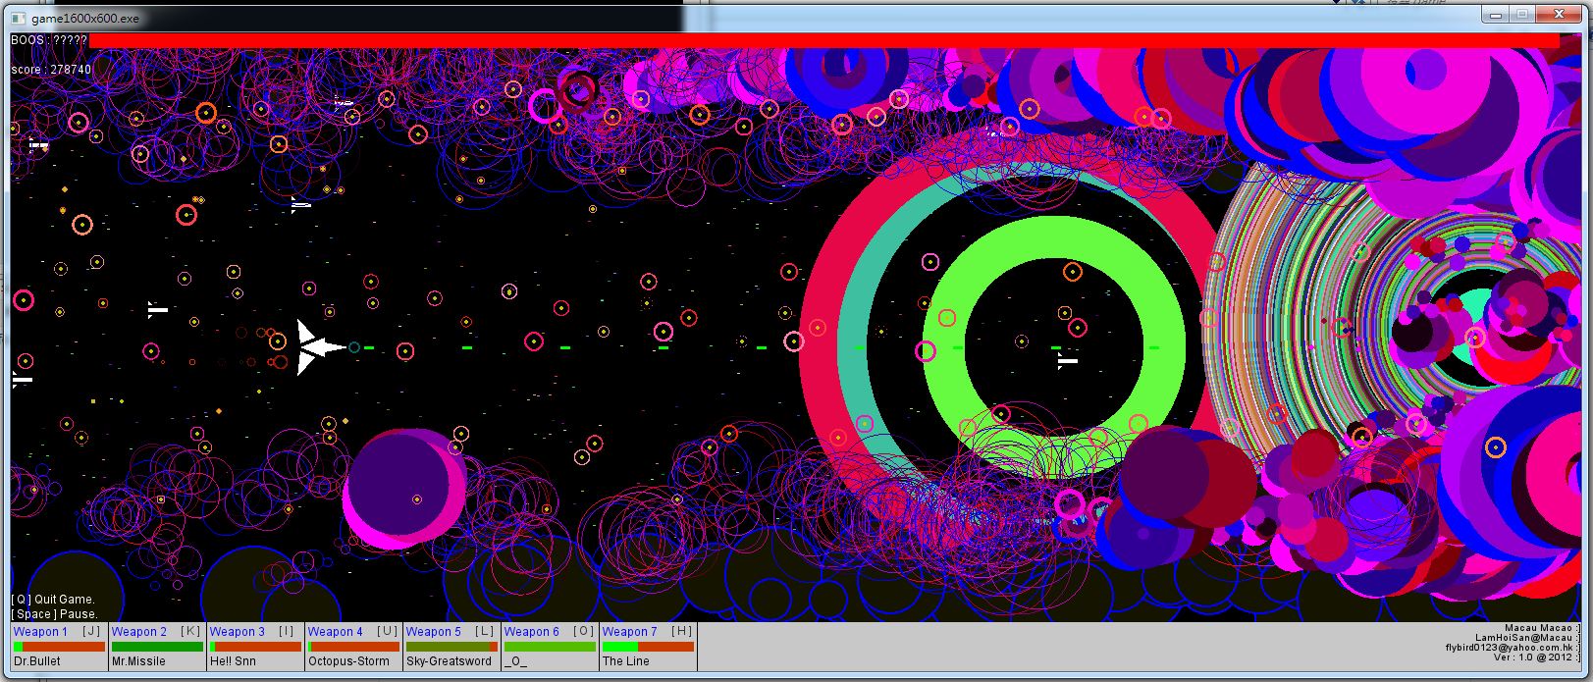Screen dimensions: 1593x682
Task: Minimize the game window
Action: 1496,14
